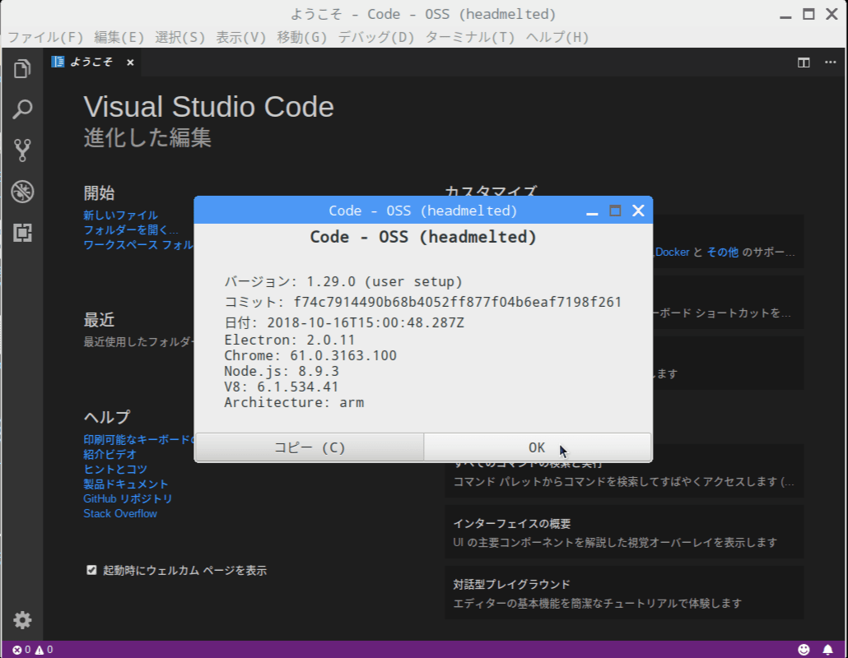Minimize the about dialog window
The image size is (848, 658).
(x=592, y=213)
